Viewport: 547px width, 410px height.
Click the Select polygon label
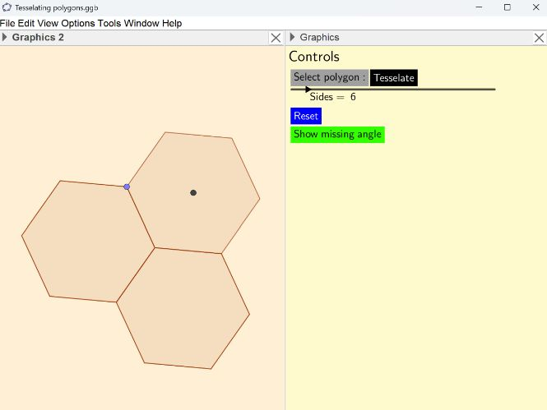(329, 77)
